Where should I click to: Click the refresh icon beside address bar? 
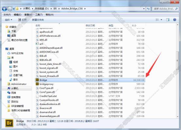tap(148, 9)
